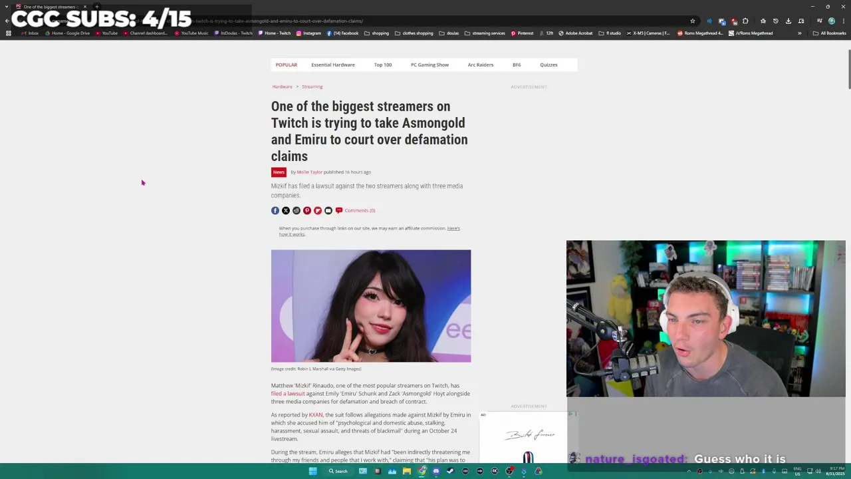Open PC Gaming Show nav item

[429, 65]
